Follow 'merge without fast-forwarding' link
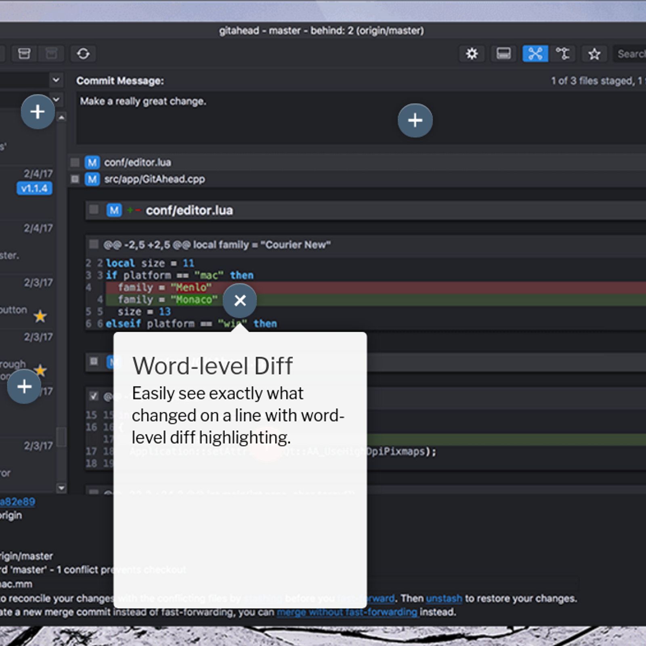Screen dimensions: 646x646 [347, 612]
